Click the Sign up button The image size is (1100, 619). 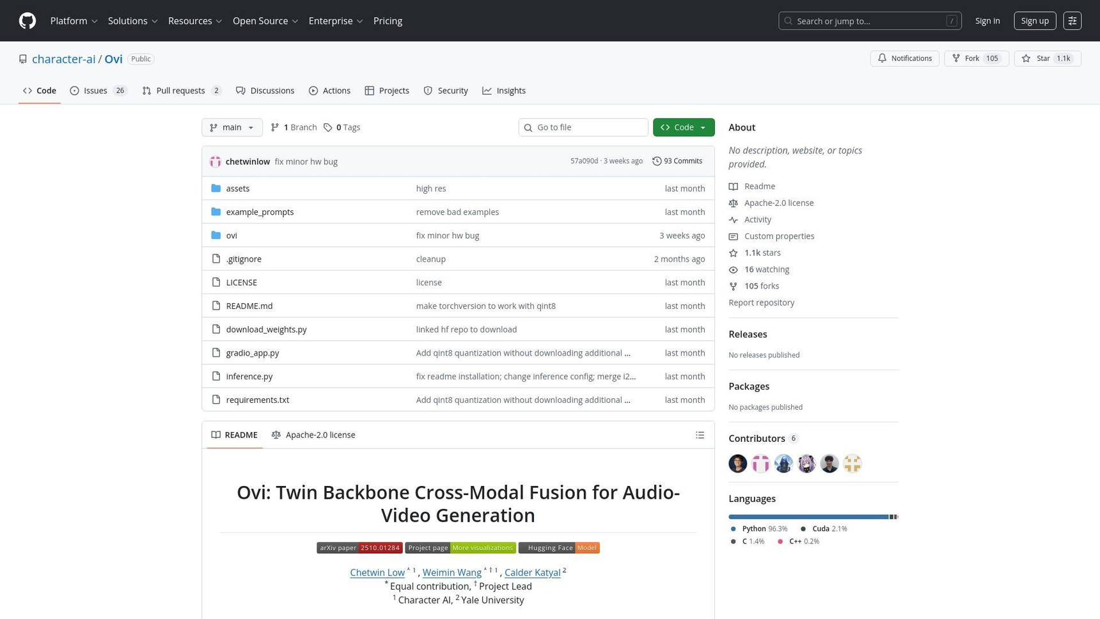pos(1035,21)
